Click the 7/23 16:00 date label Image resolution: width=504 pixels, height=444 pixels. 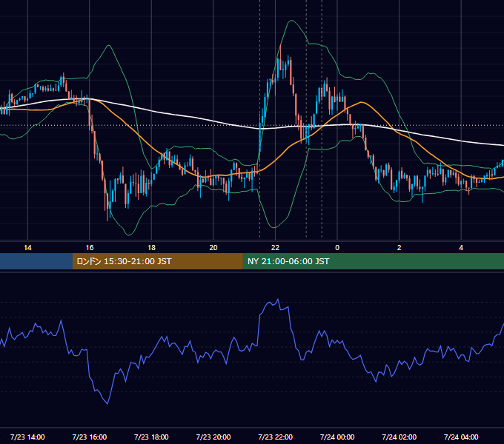pyautogui.click(x=90, y=437)
